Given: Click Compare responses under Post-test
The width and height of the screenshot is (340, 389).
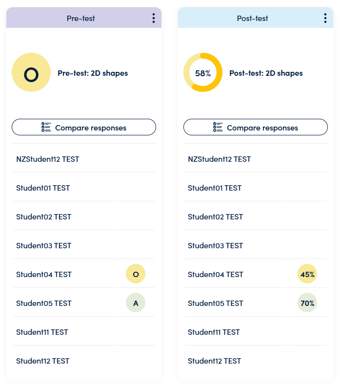Looking at the screenshot, I should coord(255,127).
